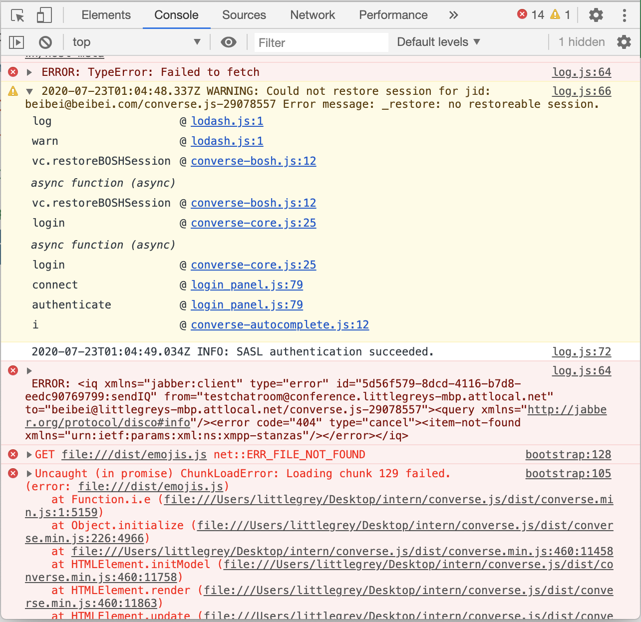Toggle the device toolbar icon

pyautogui.click(x=44, y=15)
